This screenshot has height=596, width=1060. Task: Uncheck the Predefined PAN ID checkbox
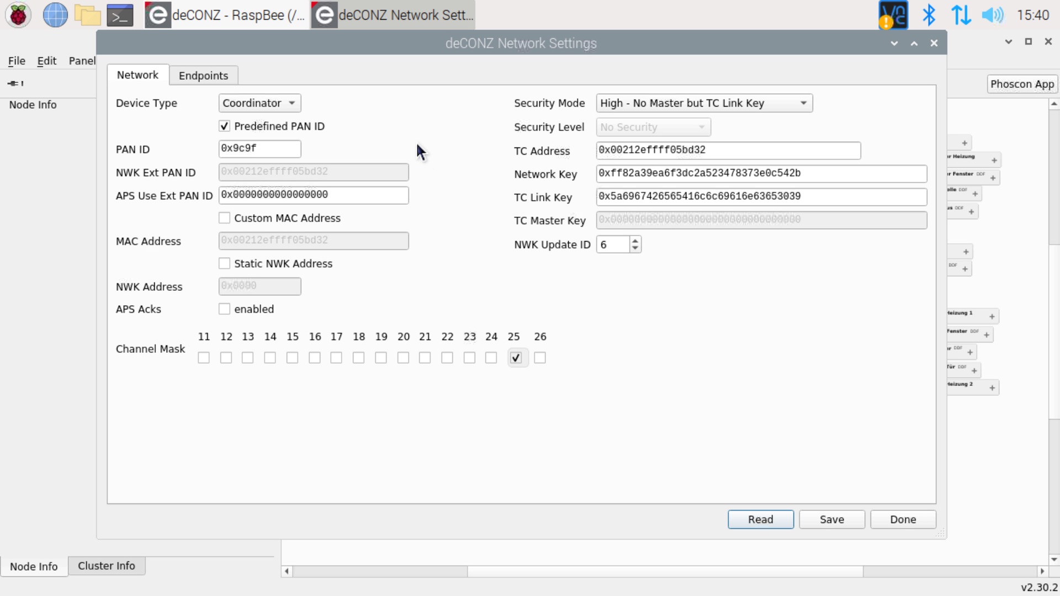[x=224, y=126]
